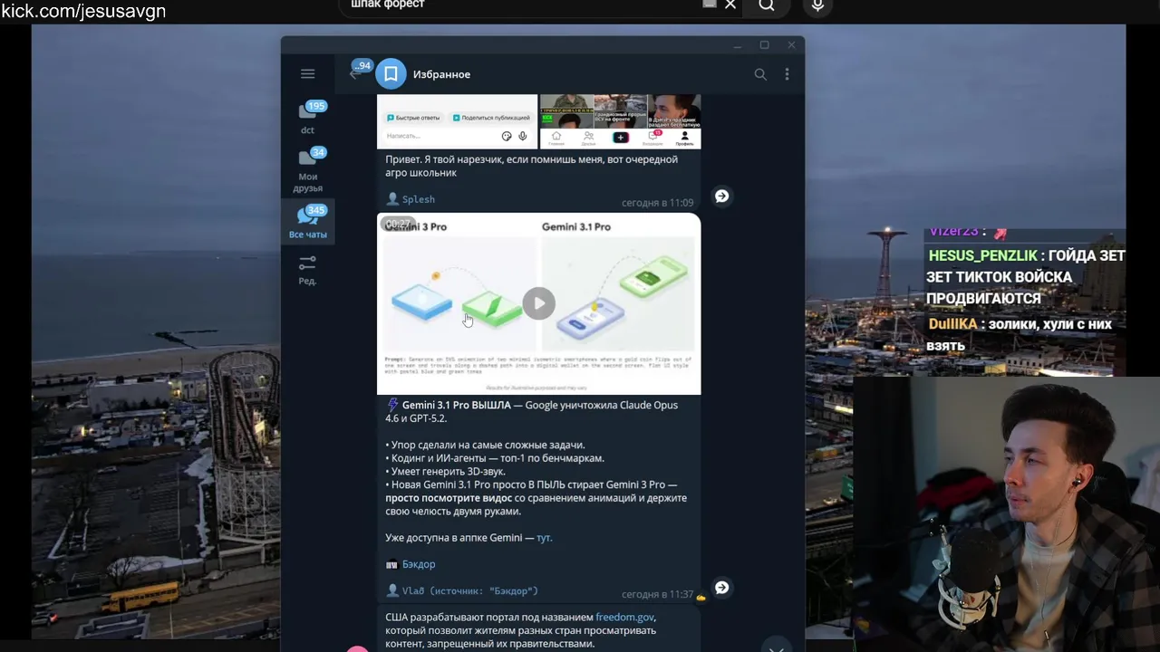1160x652 pixels.
Task: Click the heading 'Gemini 3.1 Pro ВЫШЛА'
Action: [456, 406]
